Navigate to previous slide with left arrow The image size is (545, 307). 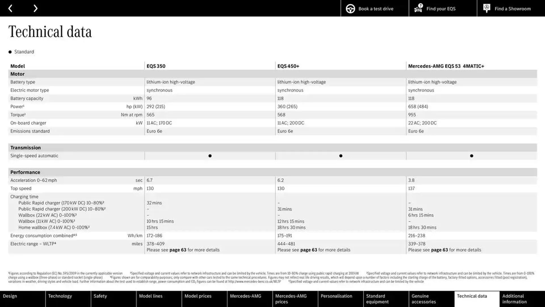click(x=10, y=8)
